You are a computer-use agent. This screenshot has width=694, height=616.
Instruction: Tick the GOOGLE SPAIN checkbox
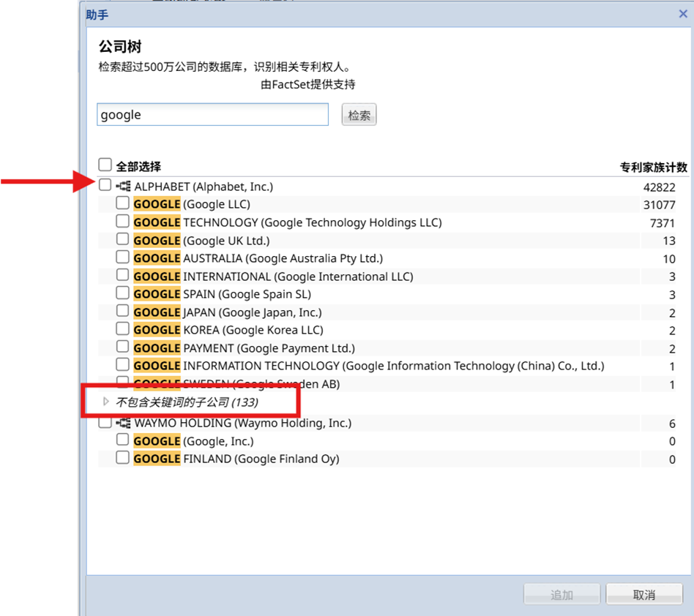pos(122,293)
